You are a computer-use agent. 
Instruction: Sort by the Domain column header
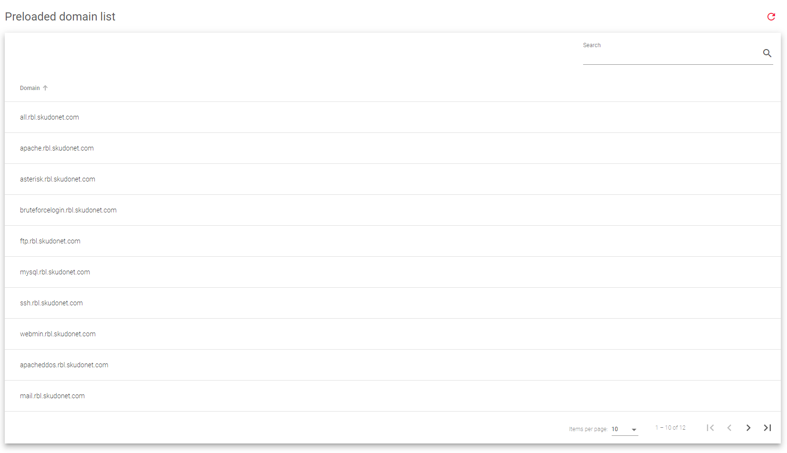click(x=30, y=88)
